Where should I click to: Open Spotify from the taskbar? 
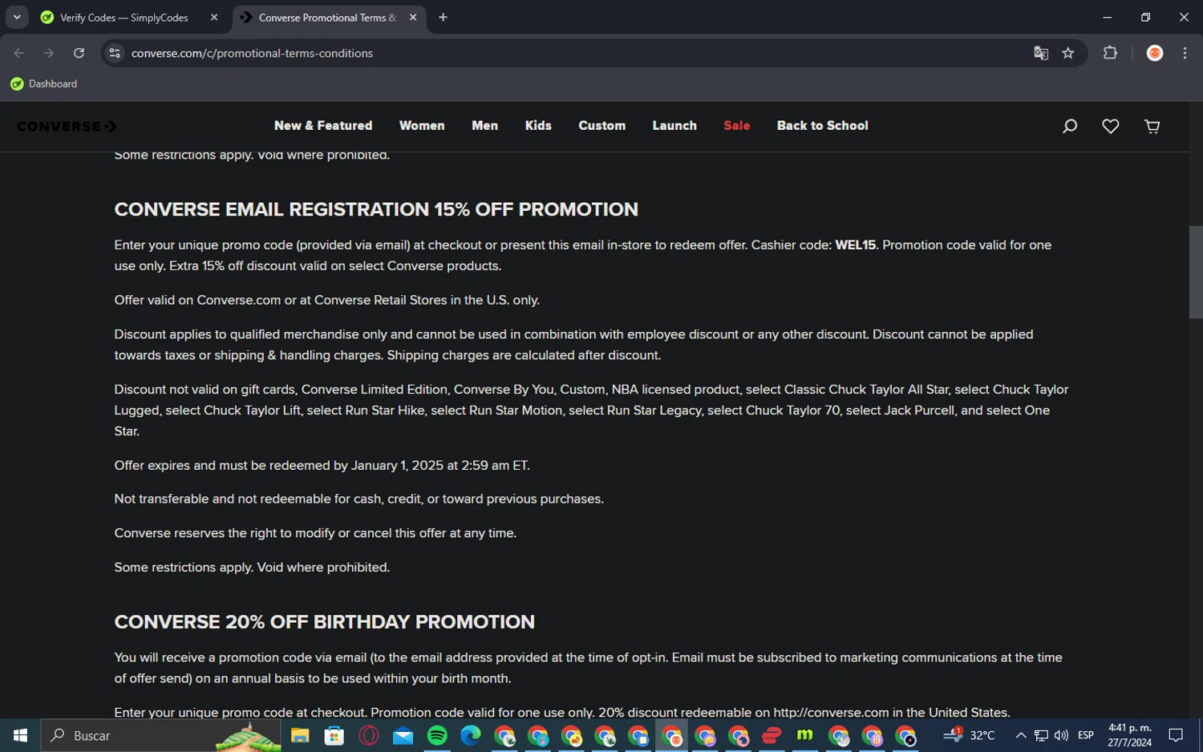[x=437, y=735]
